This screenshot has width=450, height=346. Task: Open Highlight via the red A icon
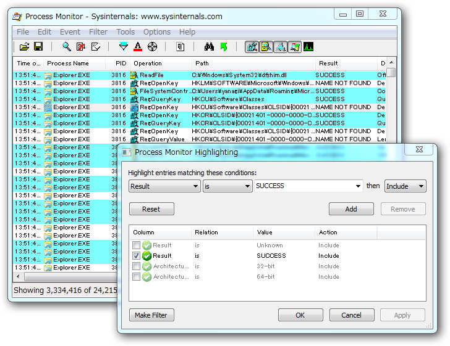[x=138, y=47]
